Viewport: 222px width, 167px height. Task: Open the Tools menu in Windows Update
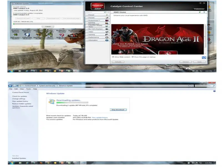(x=29, y=89)
